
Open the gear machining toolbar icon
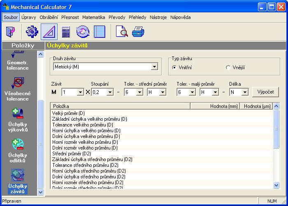pyautogui.click(x=32, y=32)
